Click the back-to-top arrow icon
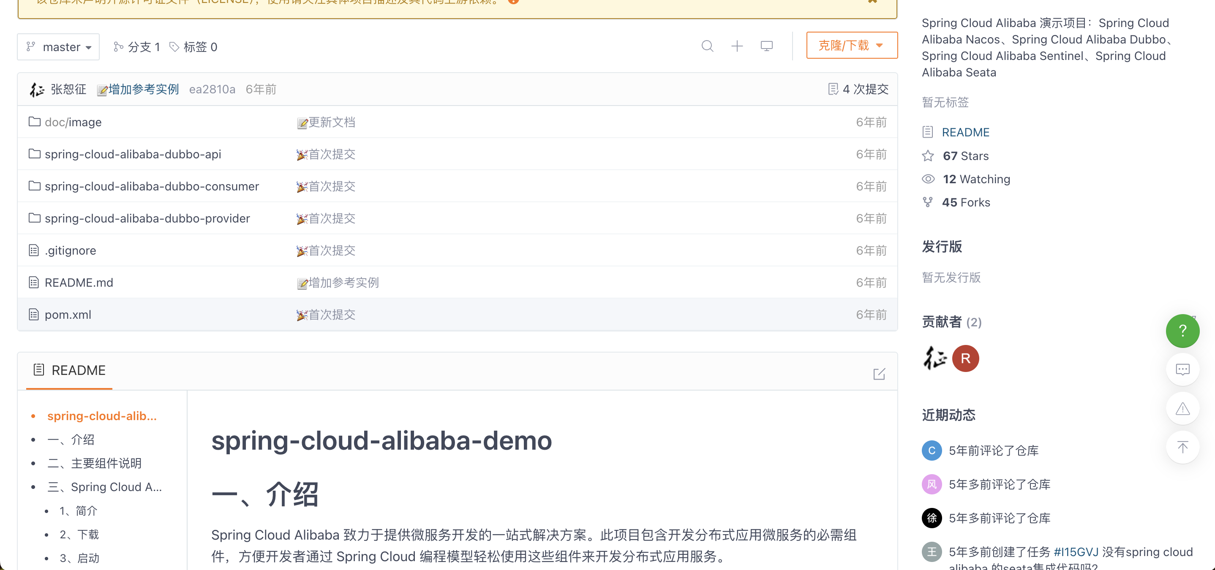 (x=1182, y=447)
